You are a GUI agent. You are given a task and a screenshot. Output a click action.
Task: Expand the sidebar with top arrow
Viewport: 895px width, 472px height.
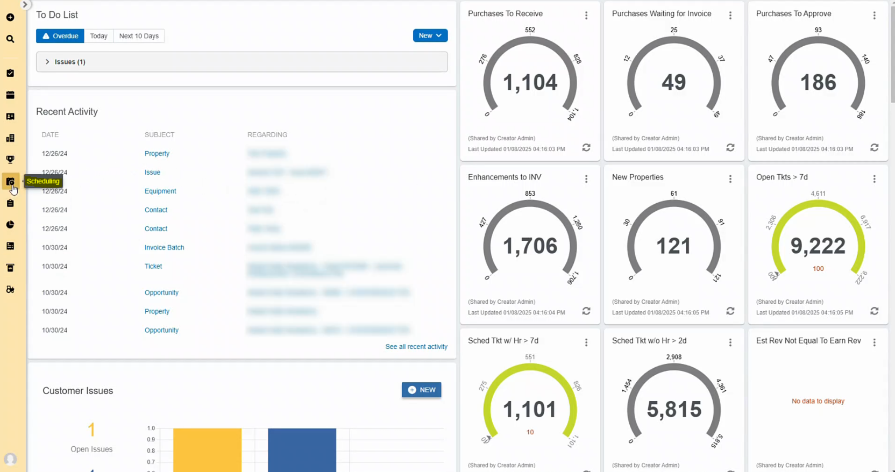coord(25,4)
